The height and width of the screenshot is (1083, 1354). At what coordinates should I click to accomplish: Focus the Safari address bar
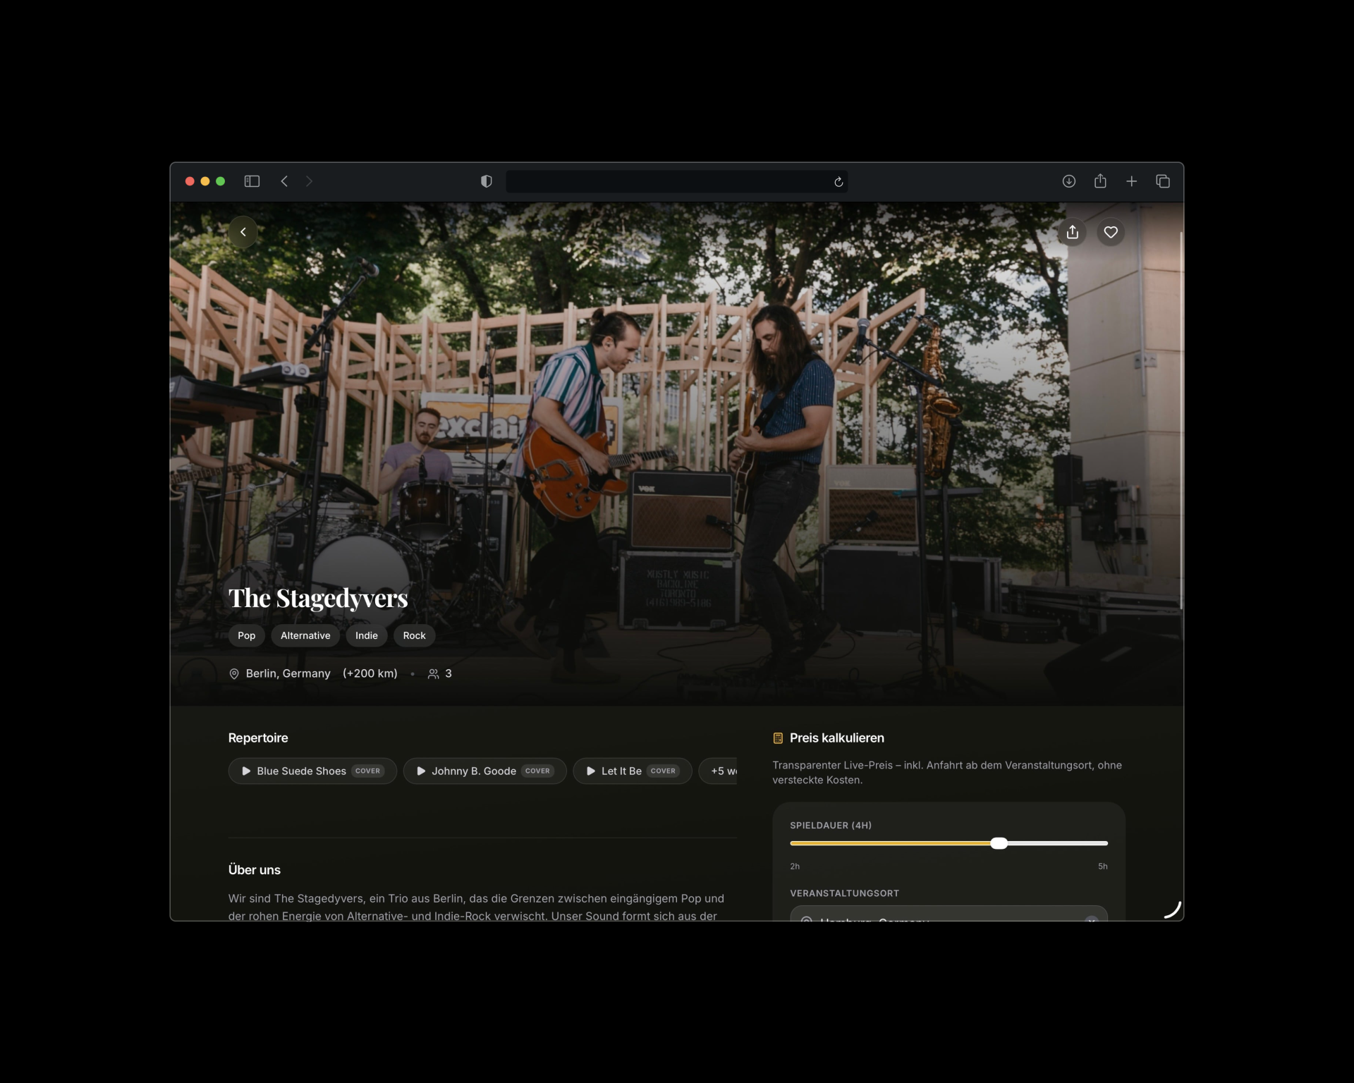point(676,181)
